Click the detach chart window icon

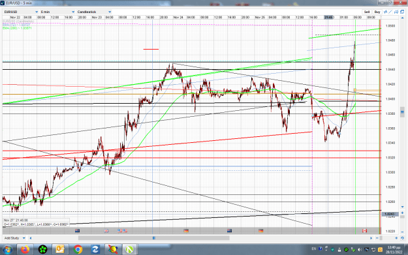402,12
